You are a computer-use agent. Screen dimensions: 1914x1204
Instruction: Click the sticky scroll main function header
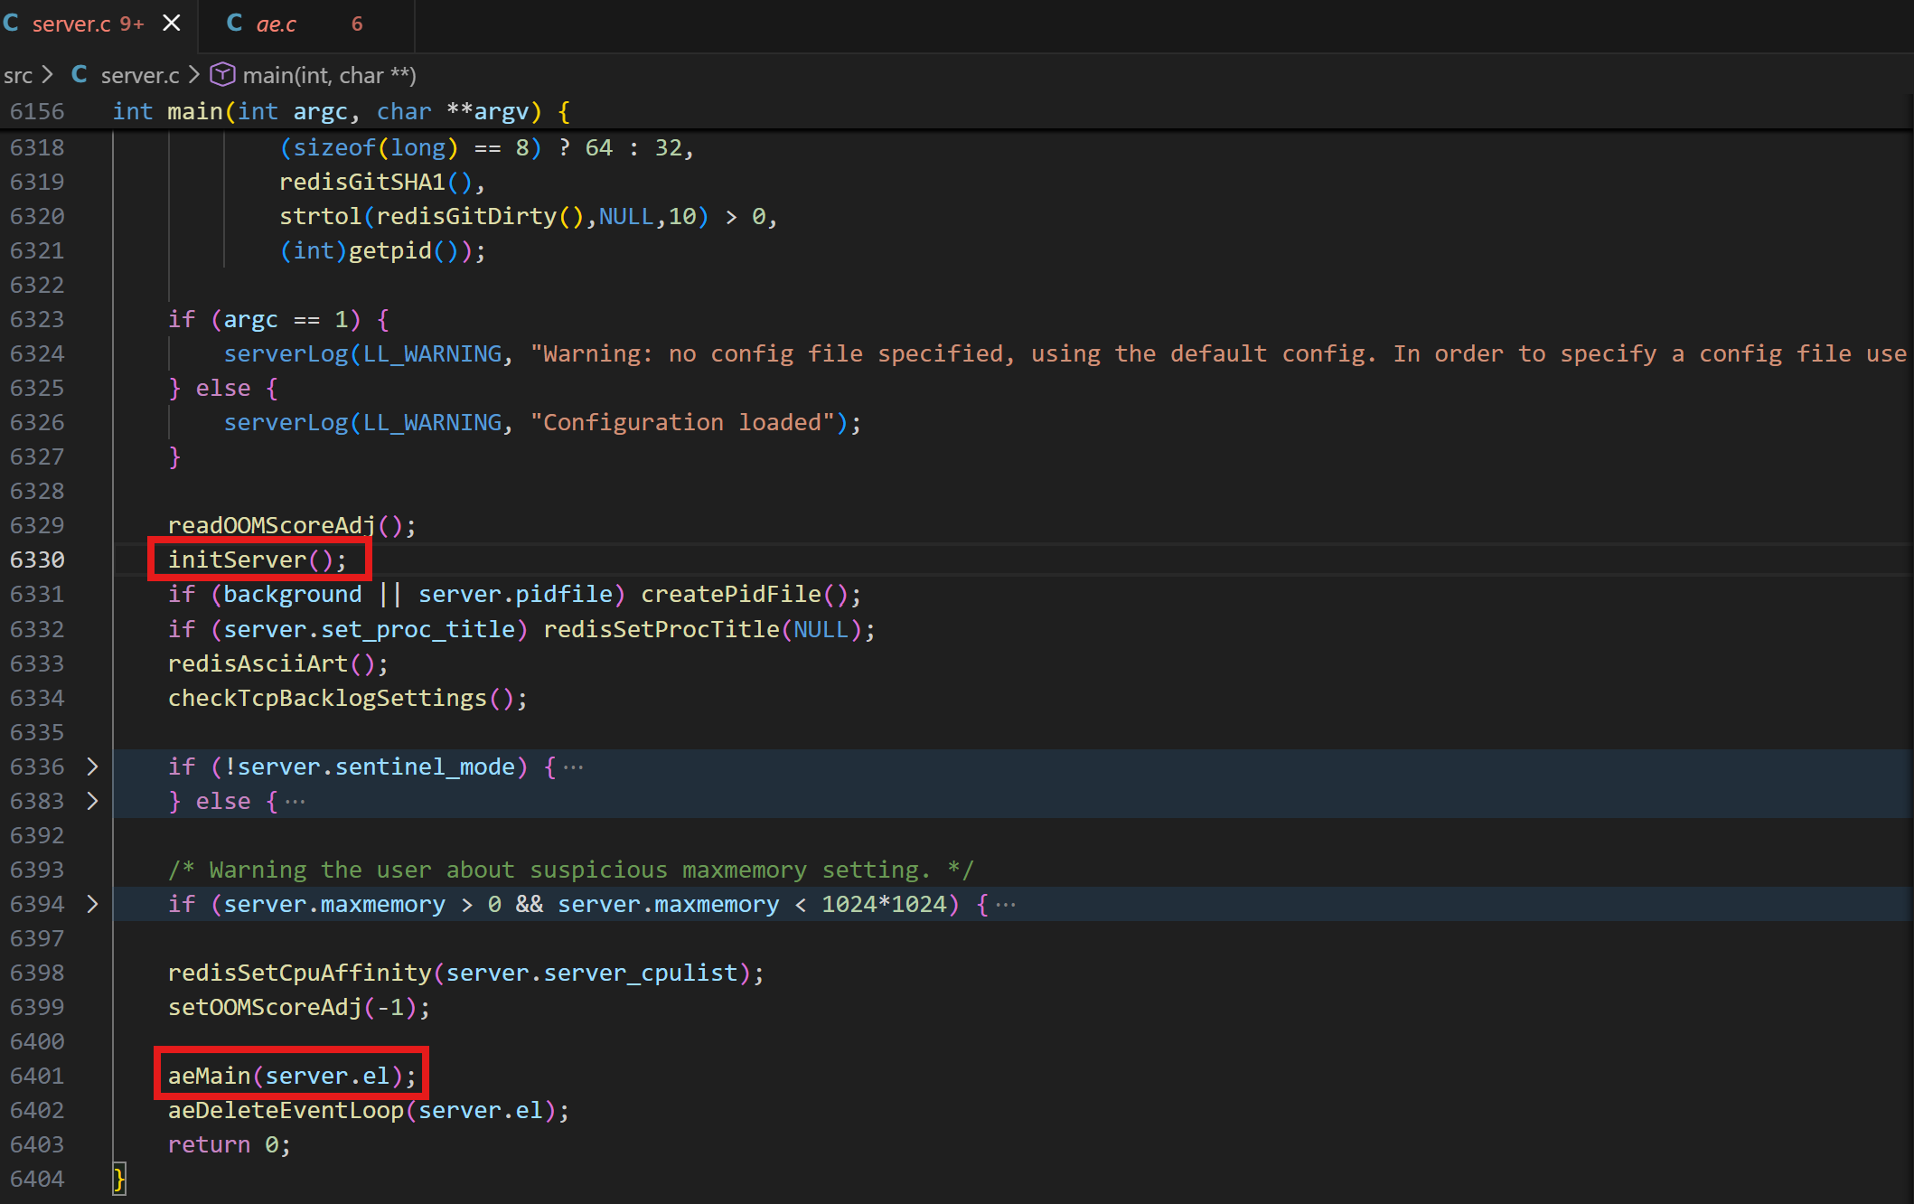point(340,111)
